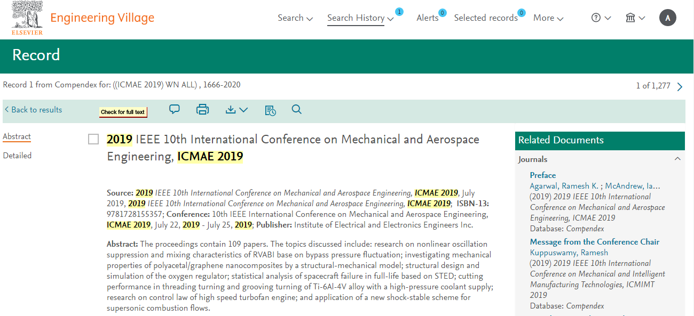Switch to the Abstract tab
Screen dimensions: 694x316
tap(17, 136)
